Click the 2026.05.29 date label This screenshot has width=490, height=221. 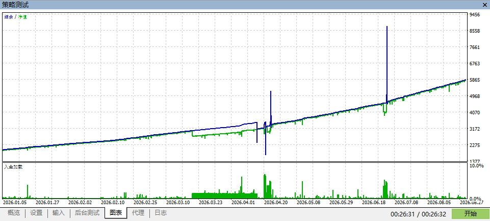341,202
